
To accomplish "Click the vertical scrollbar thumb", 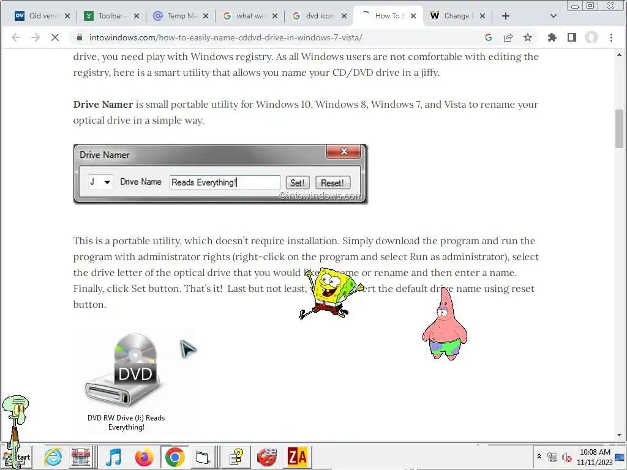I will pos(619,129).
